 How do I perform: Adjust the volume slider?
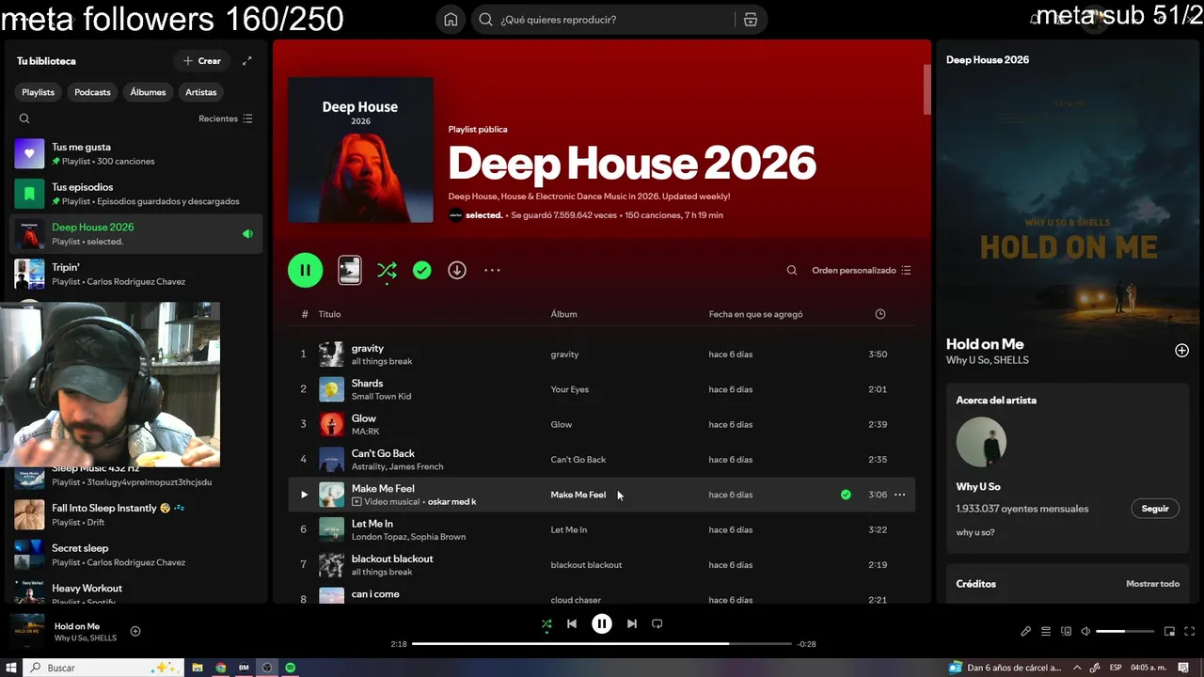pos(1125,632)
